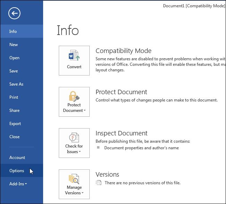Click the Compatibility Mode heading
This screenshot has height=204, width=226.
coord(123,51)
